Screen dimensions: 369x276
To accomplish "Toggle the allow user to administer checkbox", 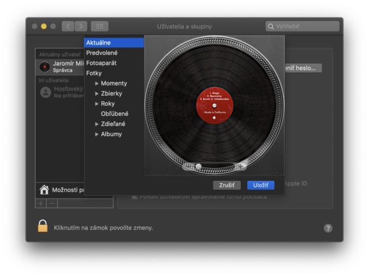I will 135,196.
